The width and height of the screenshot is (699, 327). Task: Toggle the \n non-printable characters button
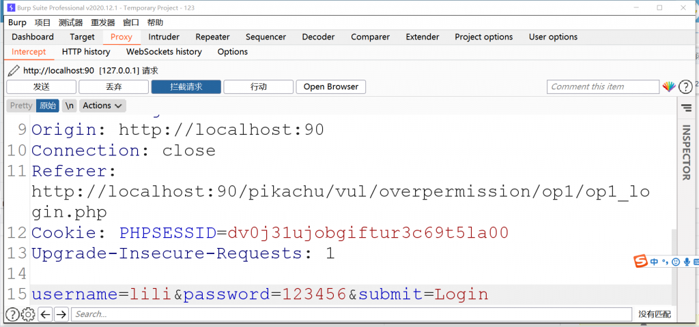pos(69,106)
